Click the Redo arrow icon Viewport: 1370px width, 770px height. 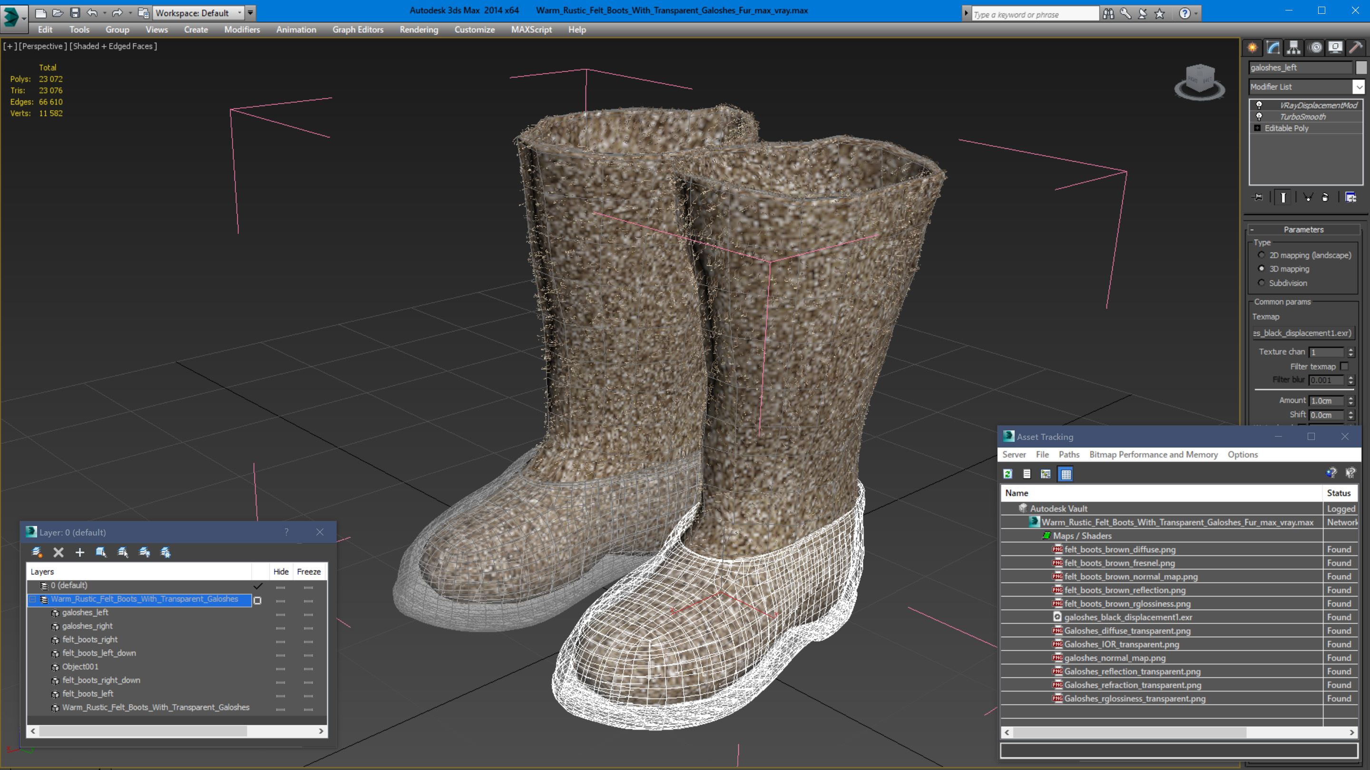117,13
